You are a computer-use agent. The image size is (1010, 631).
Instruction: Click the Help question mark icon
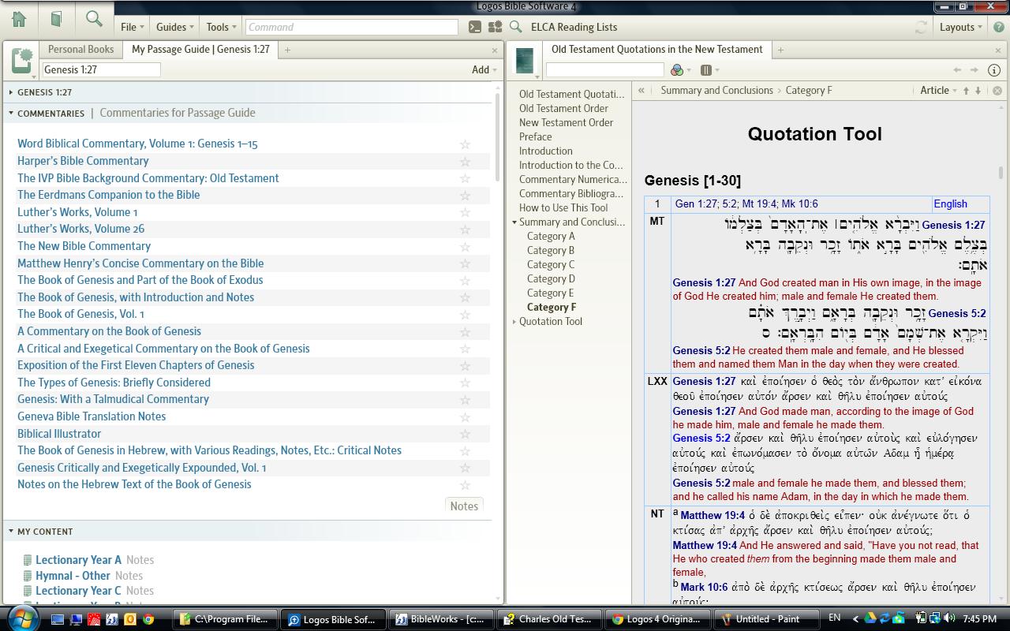point(999,27)
